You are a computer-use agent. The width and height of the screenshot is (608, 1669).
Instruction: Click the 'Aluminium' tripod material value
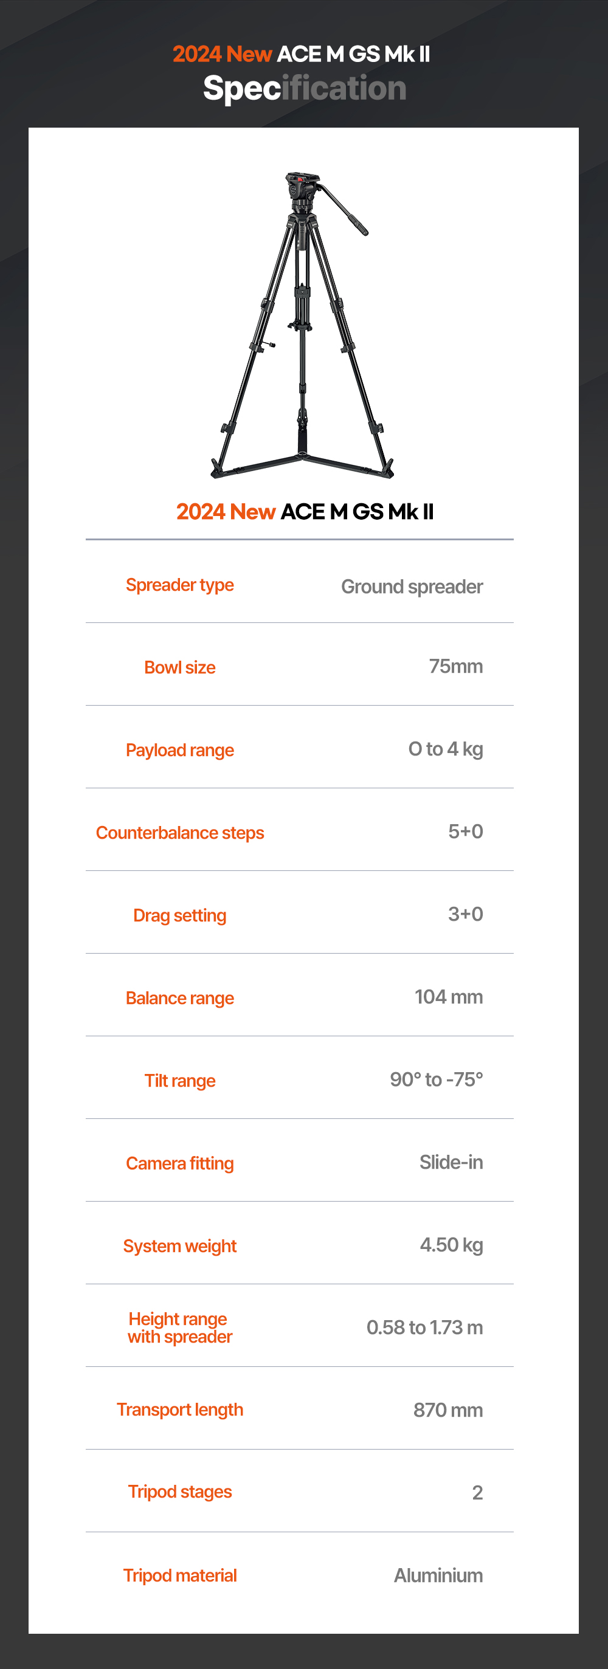click(438, 1575)
